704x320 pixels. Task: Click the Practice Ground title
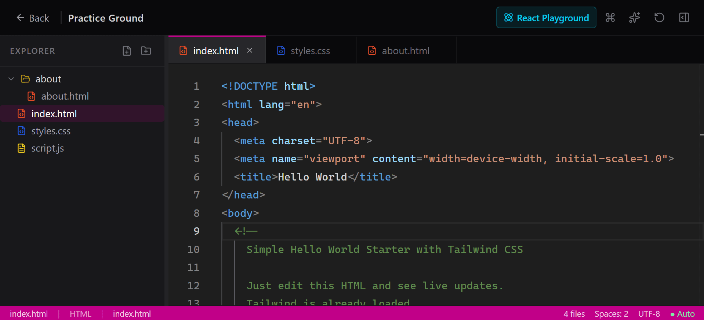point(106,18)
